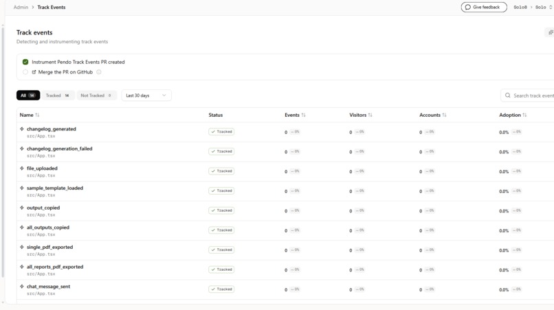Select the Merge the PR radio circle
The height and width of the screenshot is (310, 554).
click(25, 72)
